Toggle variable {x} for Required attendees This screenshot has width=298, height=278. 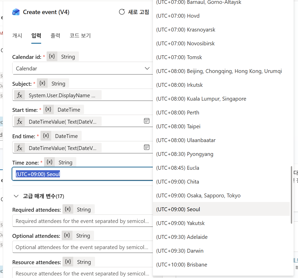pyautogui.click(x=68, y=209)
